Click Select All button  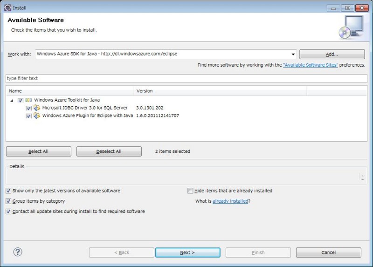(39, 151)
